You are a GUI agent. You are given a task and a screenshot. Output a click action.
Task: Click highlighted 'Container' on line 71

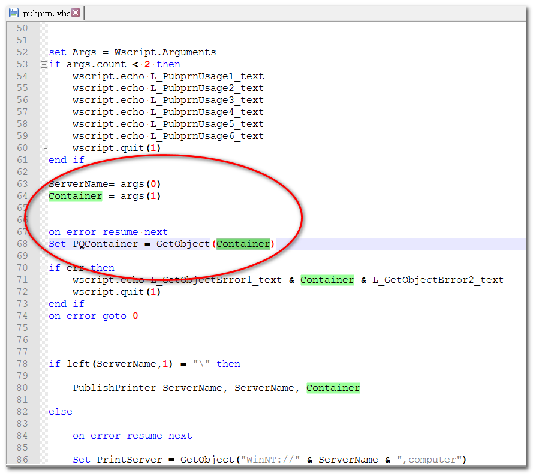click(x=327, y=280)
